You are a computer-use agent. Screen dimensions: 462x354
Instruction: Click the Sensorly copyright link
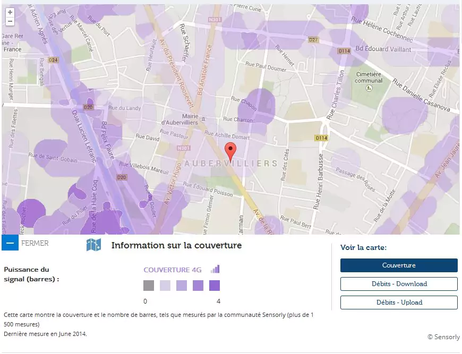(x=444, y=337)
